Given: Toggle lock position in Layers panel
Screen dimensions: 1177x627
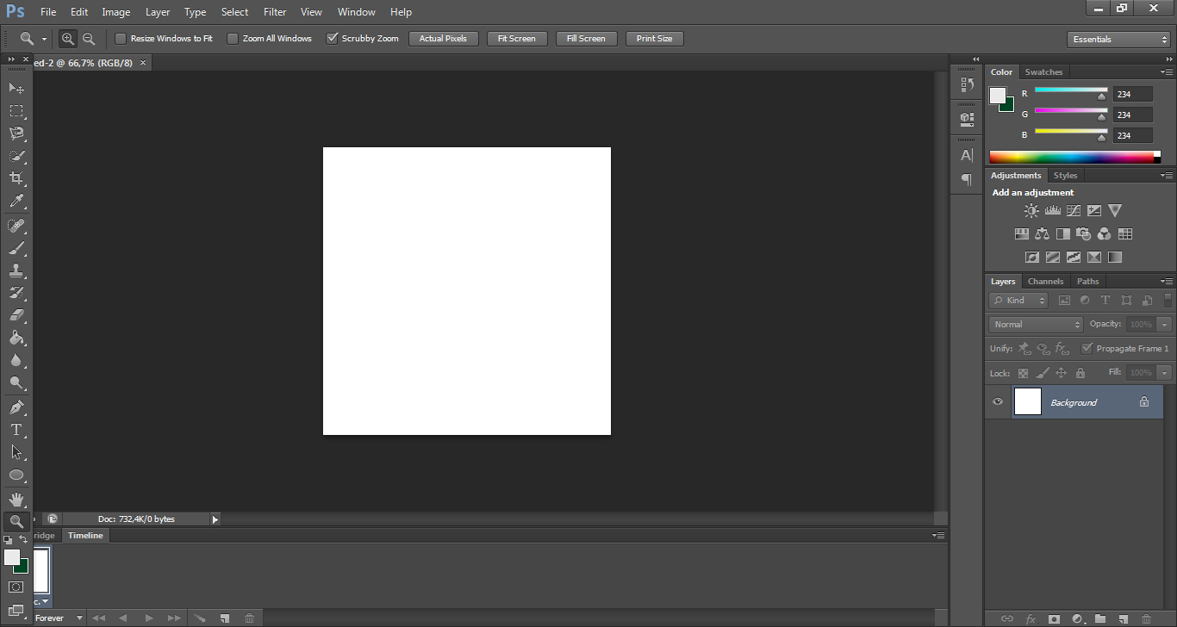Looking at the screenshot, I should (x=1061, y=373).
